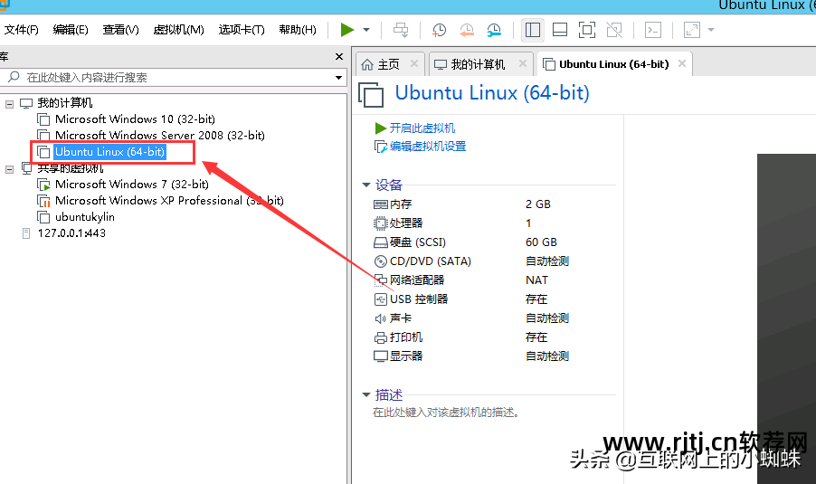The image size is (816, 484).
Task: Click the VM screen preview thumbnail
Action: [786, 318]
